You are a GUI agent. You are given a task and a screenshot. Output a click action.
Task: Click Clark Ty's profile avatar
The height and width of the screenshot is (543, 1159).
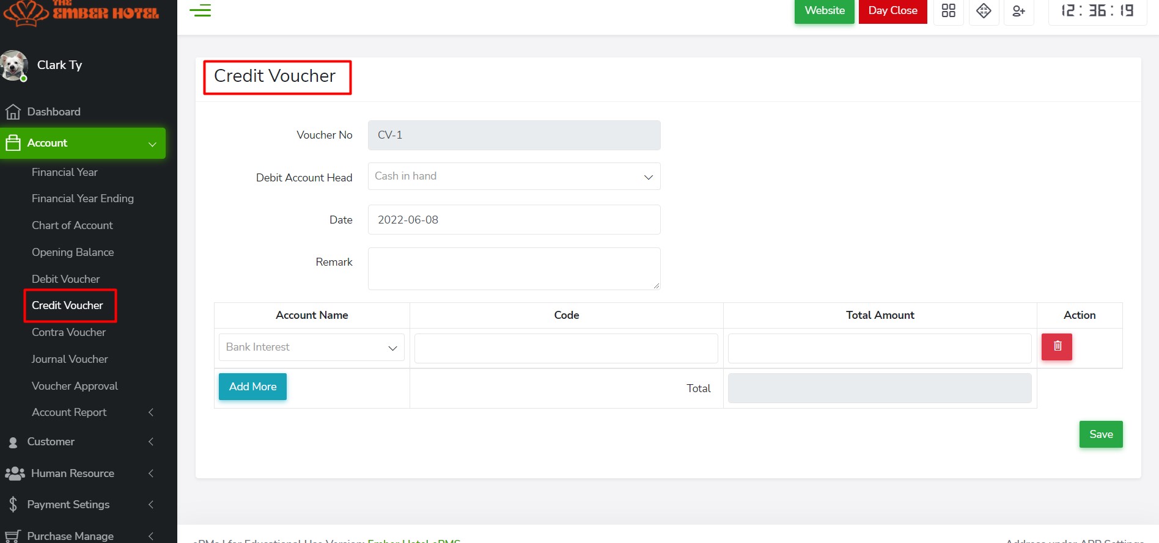15,65
